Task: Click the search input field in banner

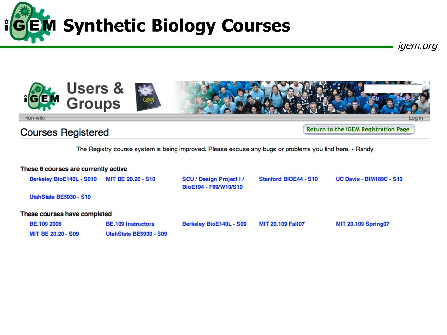Action: pos(393,88)
